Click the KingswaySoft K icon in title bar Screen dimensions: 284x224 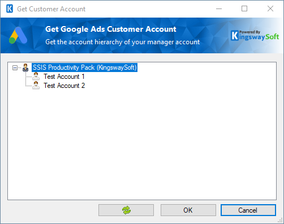(10, 9)
